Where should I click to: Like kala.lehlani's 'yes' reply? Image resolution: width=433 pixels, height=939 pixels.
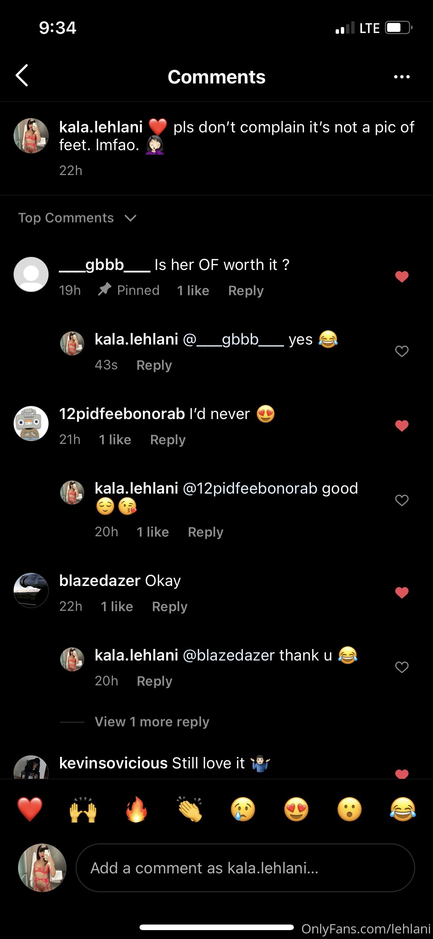[x=402, y=351]
